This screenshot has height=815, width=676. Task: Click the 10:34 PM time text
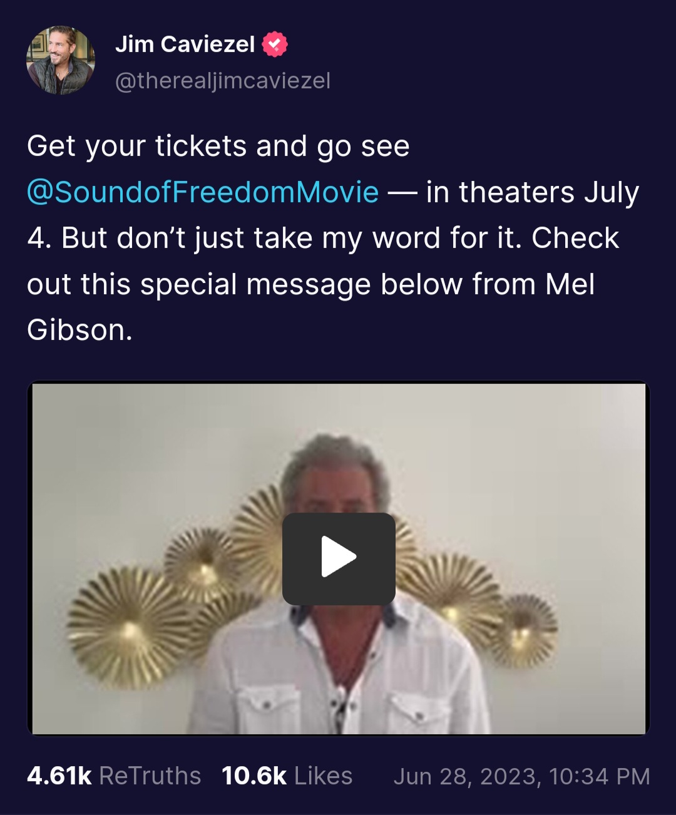[x=600, y=777]
